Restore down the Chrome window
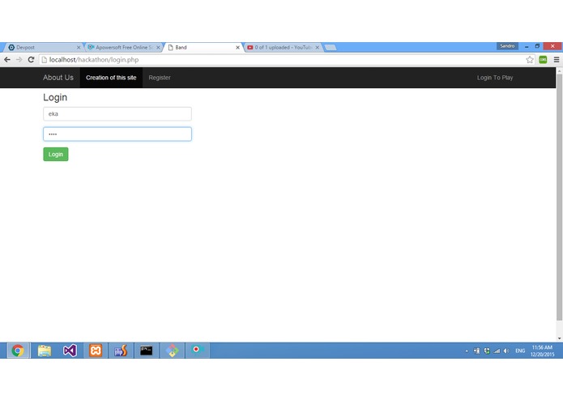Viewport: 563px width, 400px height. tap(538, 46)
